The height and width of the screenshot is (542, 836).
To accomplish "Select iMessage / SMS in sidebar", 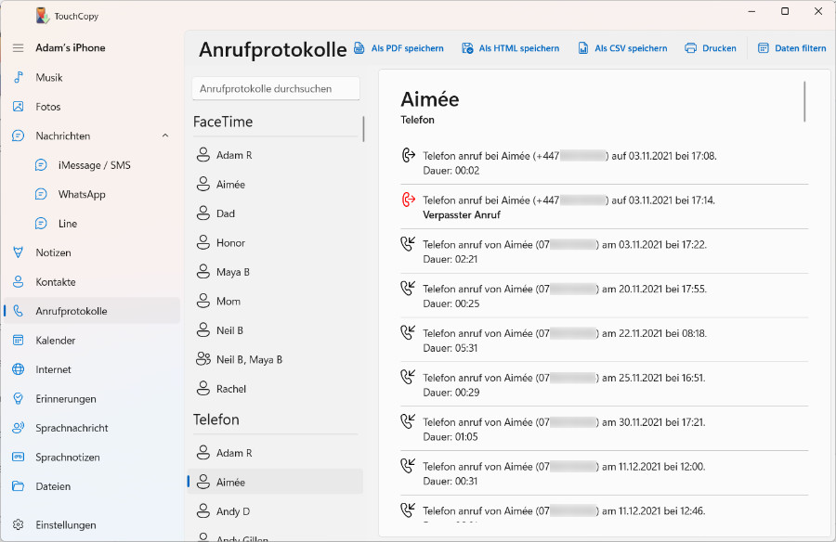I will coord(94,165).
